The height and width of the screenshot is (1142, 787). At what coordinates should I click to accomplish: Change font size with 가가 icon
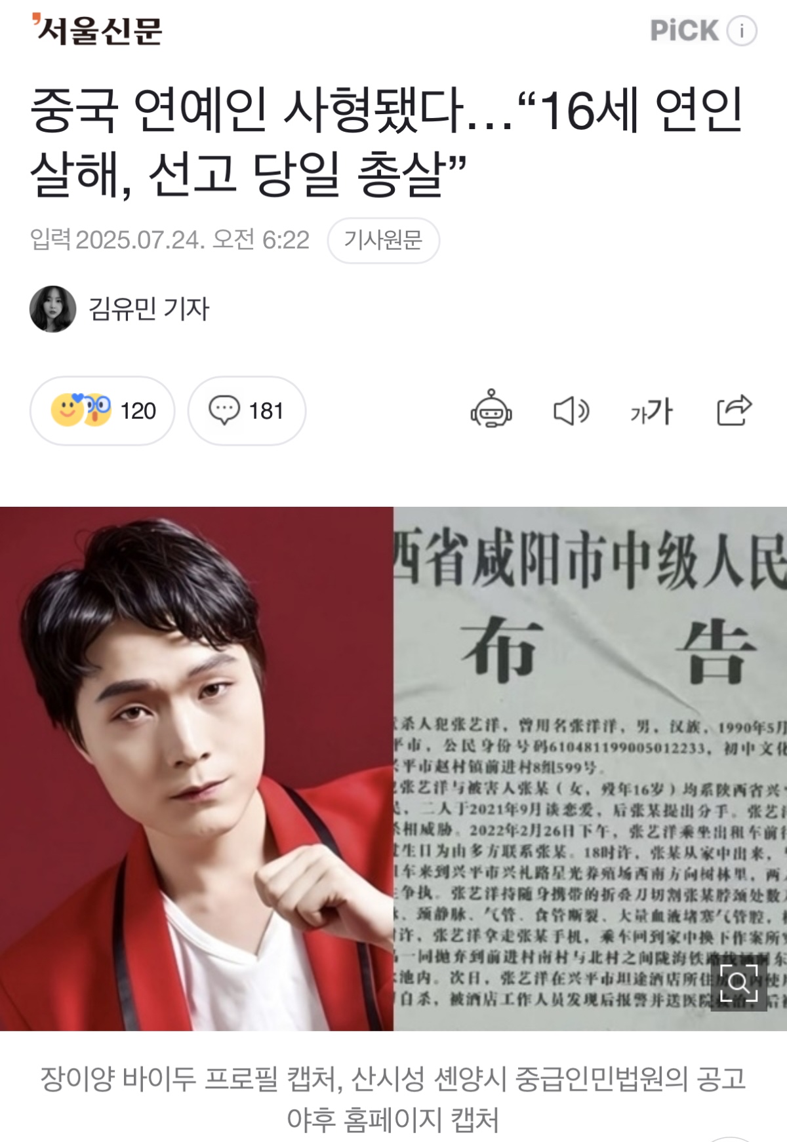tap(651, 412)
